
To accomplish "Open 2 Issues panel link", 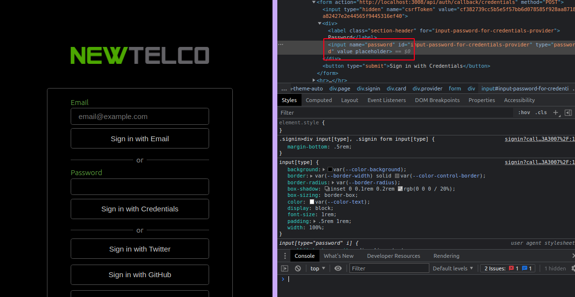I will click(508, 268).
